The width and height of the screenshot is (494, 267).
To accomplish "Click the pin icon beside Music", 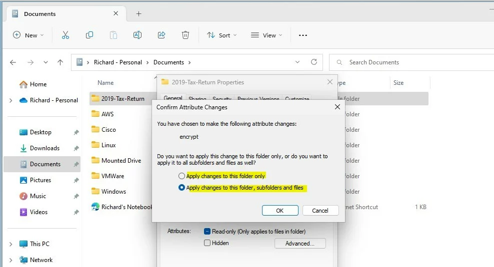I will point(76,196).
